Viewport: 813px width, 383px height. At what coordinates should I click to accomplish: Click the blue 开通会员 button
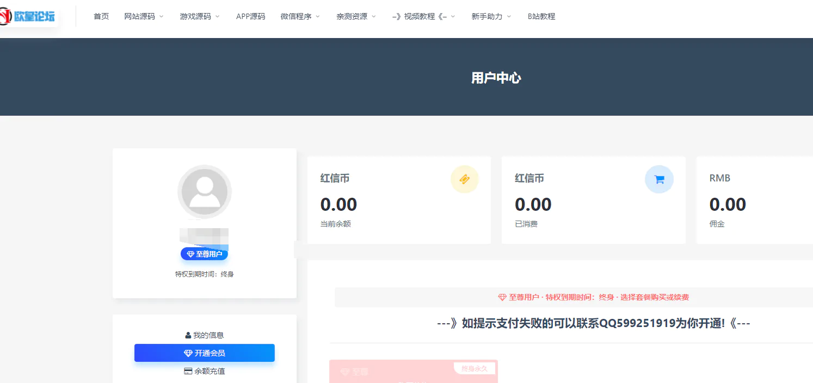click(205, 353)
